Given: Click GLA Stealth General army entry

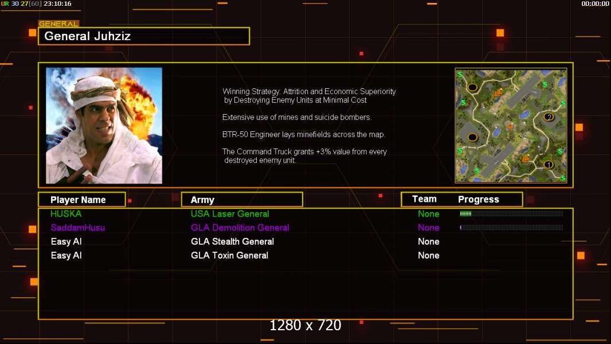Looking at the screenshot, I should pyautogui.click(x=232, y=241).
